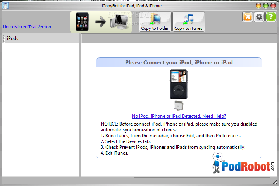
Task: Open the No iPod Detected help link
Action: [x=179, y=116]
